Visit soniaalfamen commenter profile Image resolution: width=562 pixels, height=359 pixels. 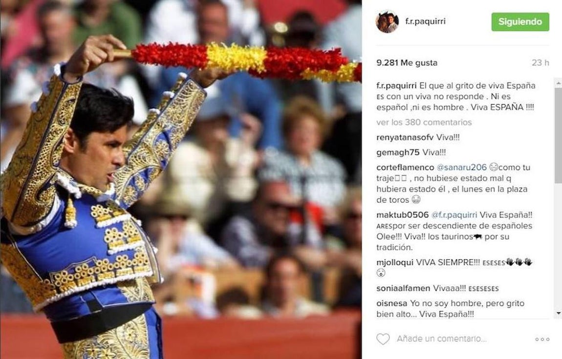[x=403, y=288]
